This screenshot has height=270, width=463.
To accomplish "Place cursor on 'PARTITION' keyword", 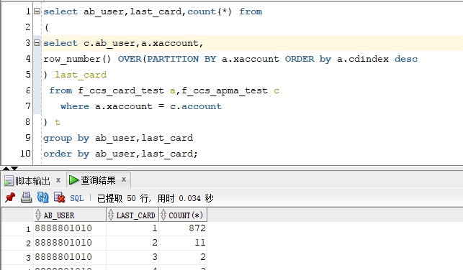I will point(173,59).
